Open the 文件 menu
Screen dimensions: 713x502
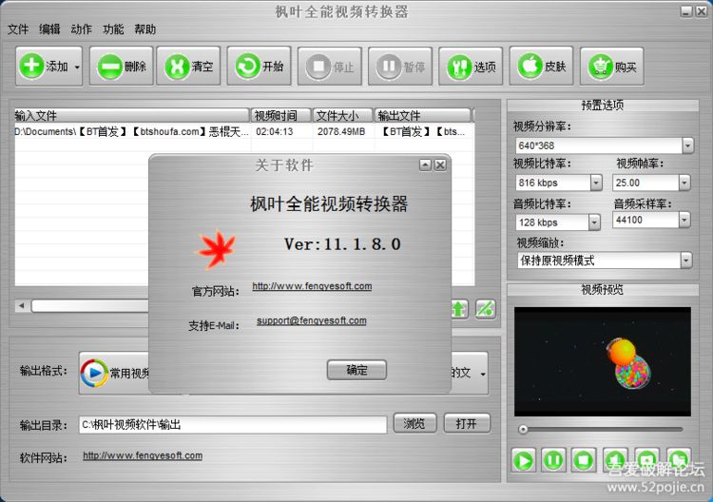coord(18,29)
